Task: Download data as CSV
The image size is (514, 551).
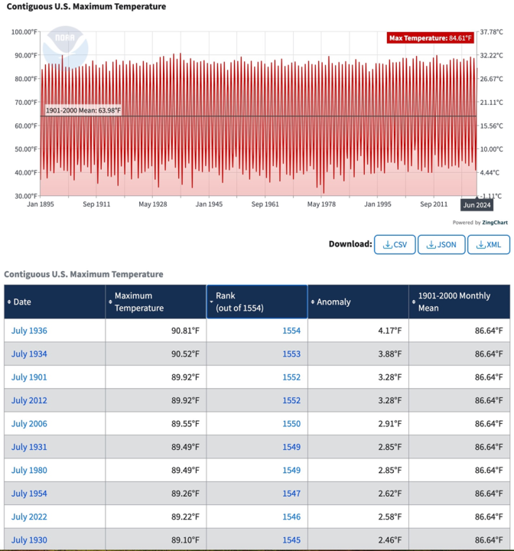Action: point(395,245)
